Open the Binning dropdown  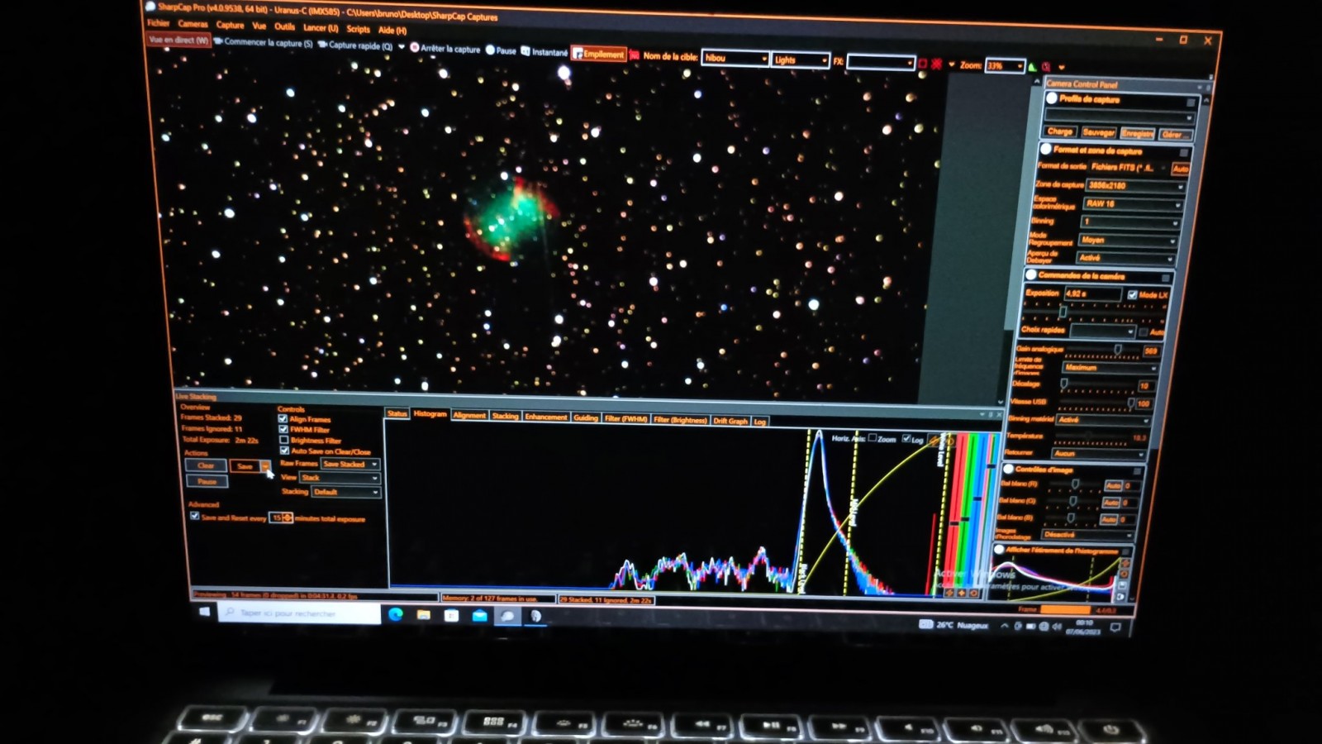(x=1129, y=222)
